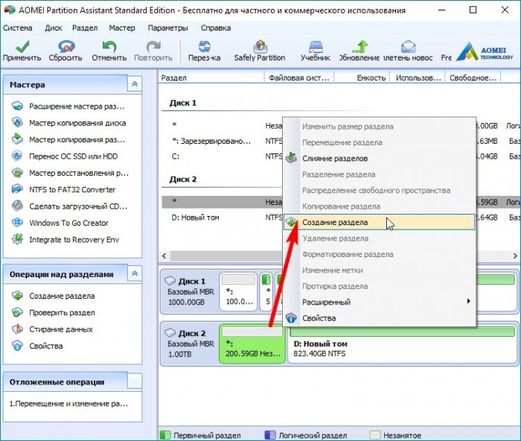This screenshot has height=441, width=521.
Task: Sort by the Файловая система column header
Action: [x=299, y=77]
